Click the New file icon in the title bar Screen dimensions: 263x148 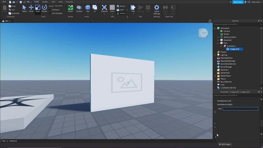pyautogui.click(x=10, y=2)
